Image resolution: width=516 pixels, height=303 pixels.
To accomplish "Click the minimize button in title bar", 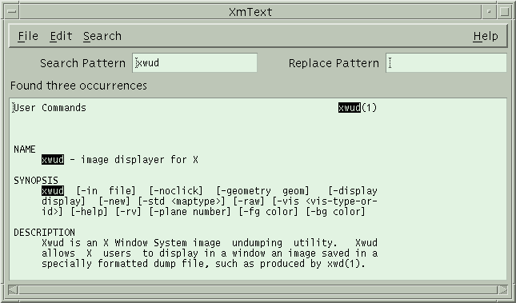I will coord(489,12).
